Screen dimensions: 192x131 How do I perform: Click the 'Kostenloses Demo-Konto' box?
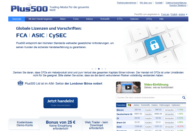click(25, 124)
